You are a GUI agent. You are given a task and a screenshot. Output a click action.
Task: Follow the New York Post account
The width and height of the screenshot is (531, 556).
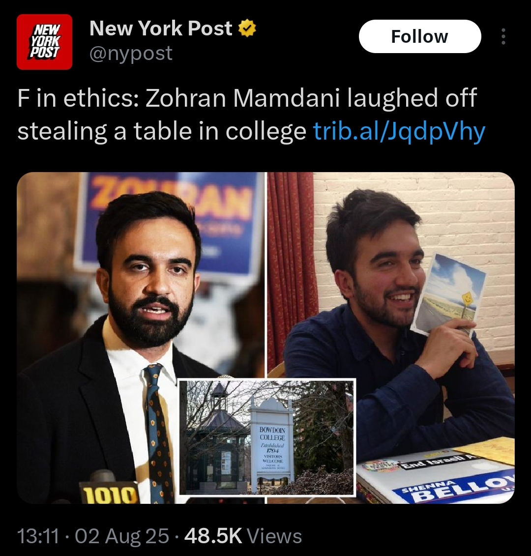coord(420,36)
